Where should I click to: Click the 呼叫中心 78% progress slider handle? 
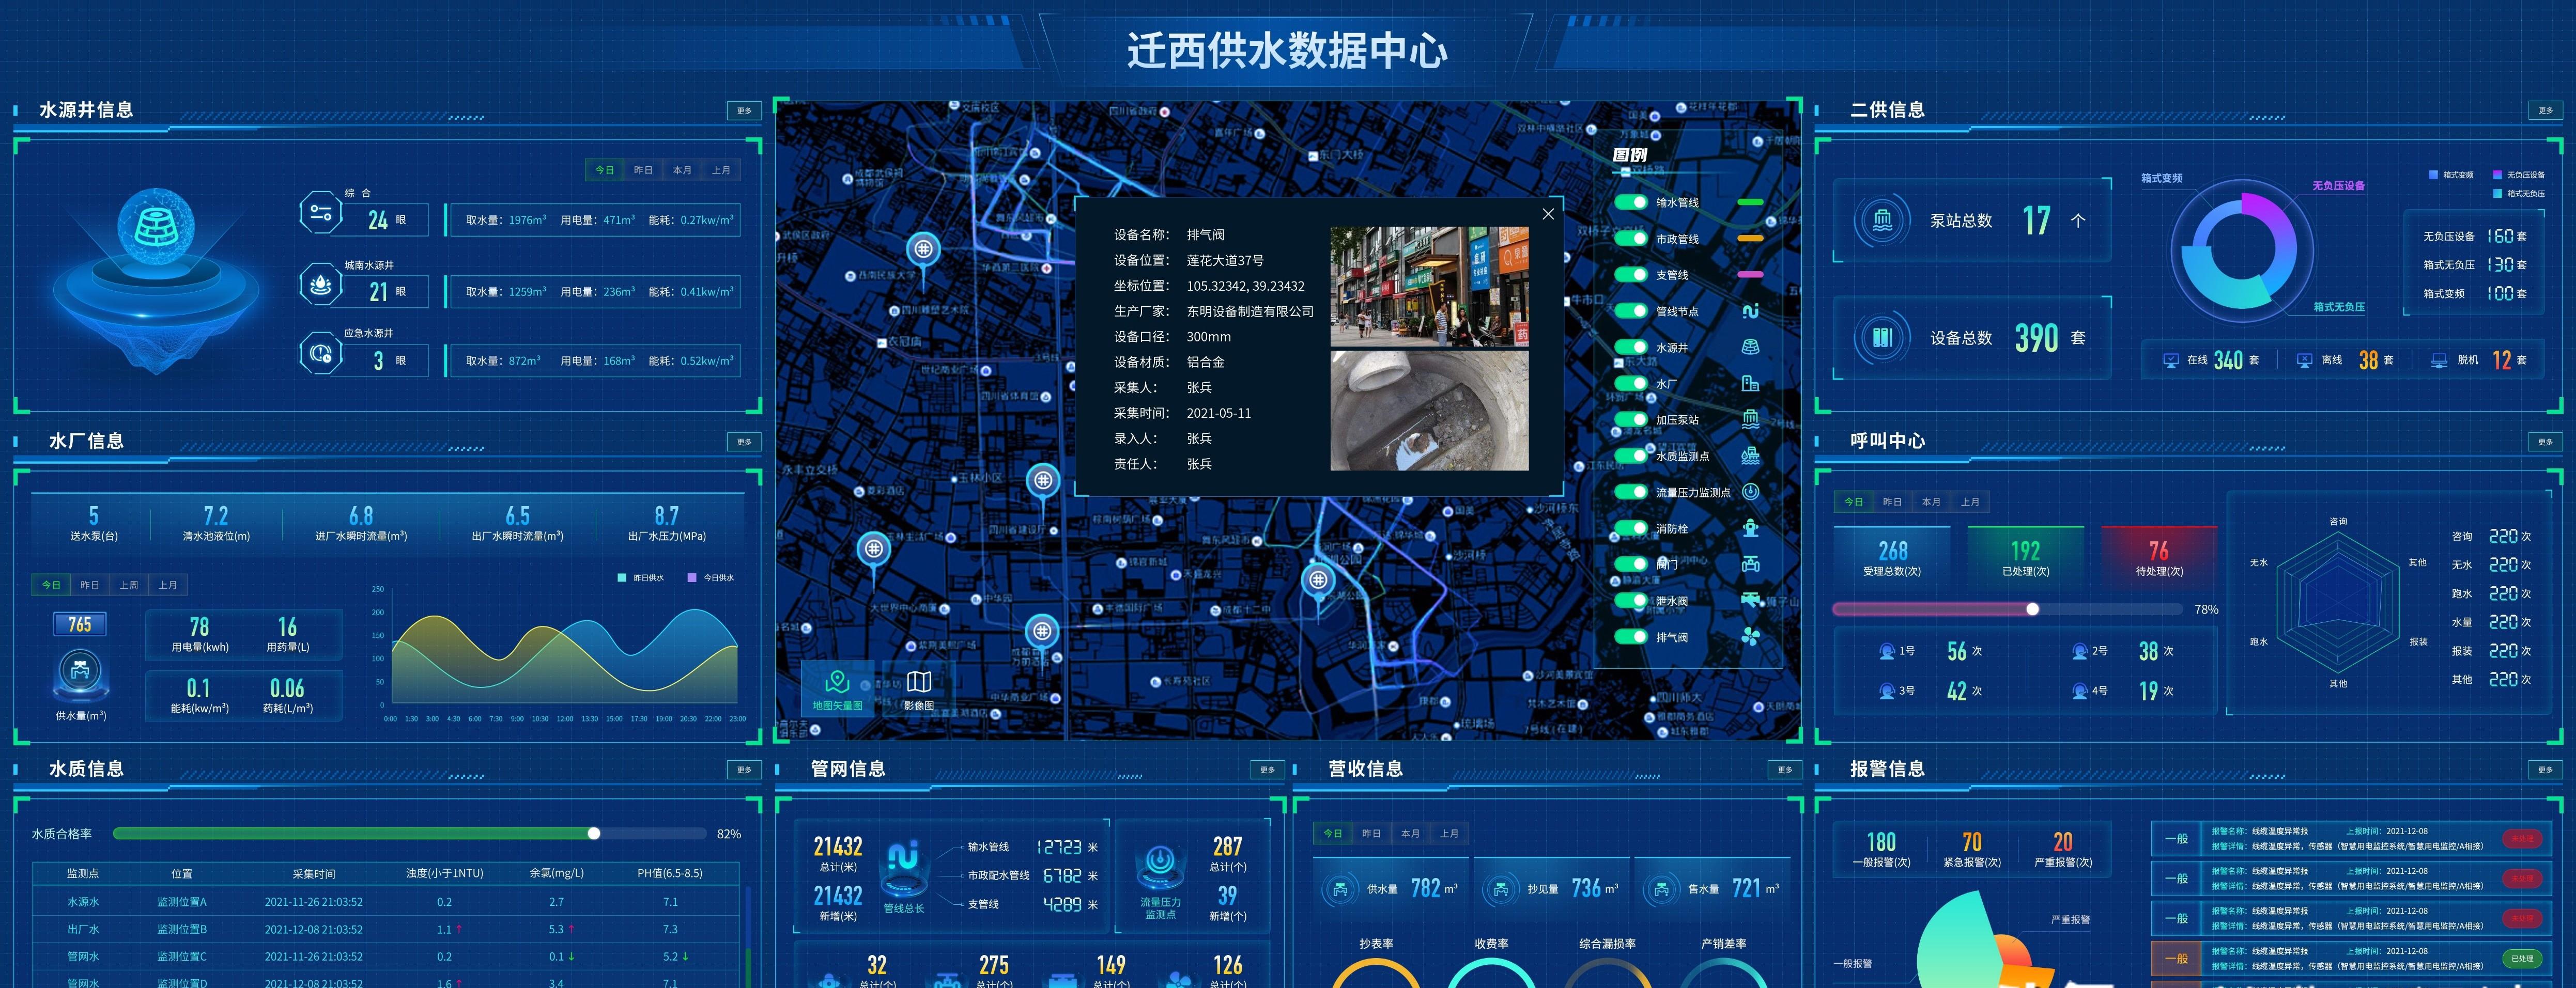click(x=2032, y=609)
